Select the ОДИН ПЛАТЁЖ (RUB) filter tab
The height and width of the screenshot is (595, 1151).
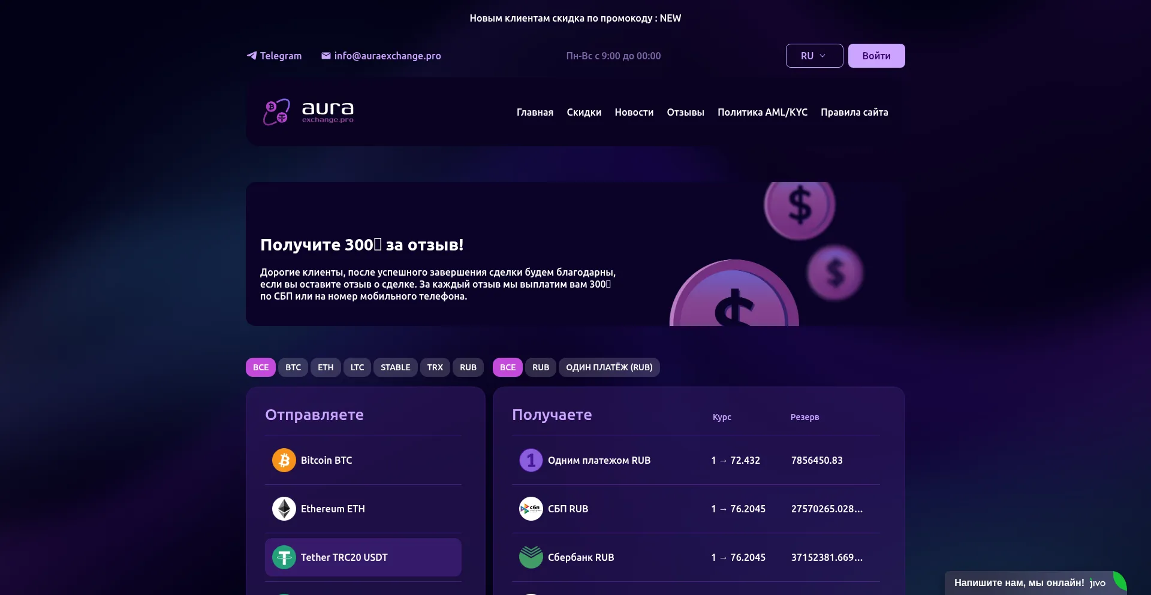(609, 367)
